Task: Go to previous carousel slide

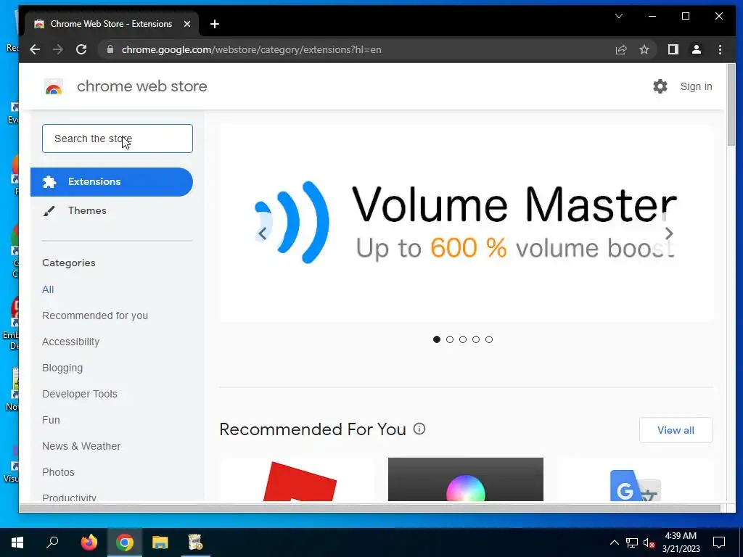Action: pos(262,233)
